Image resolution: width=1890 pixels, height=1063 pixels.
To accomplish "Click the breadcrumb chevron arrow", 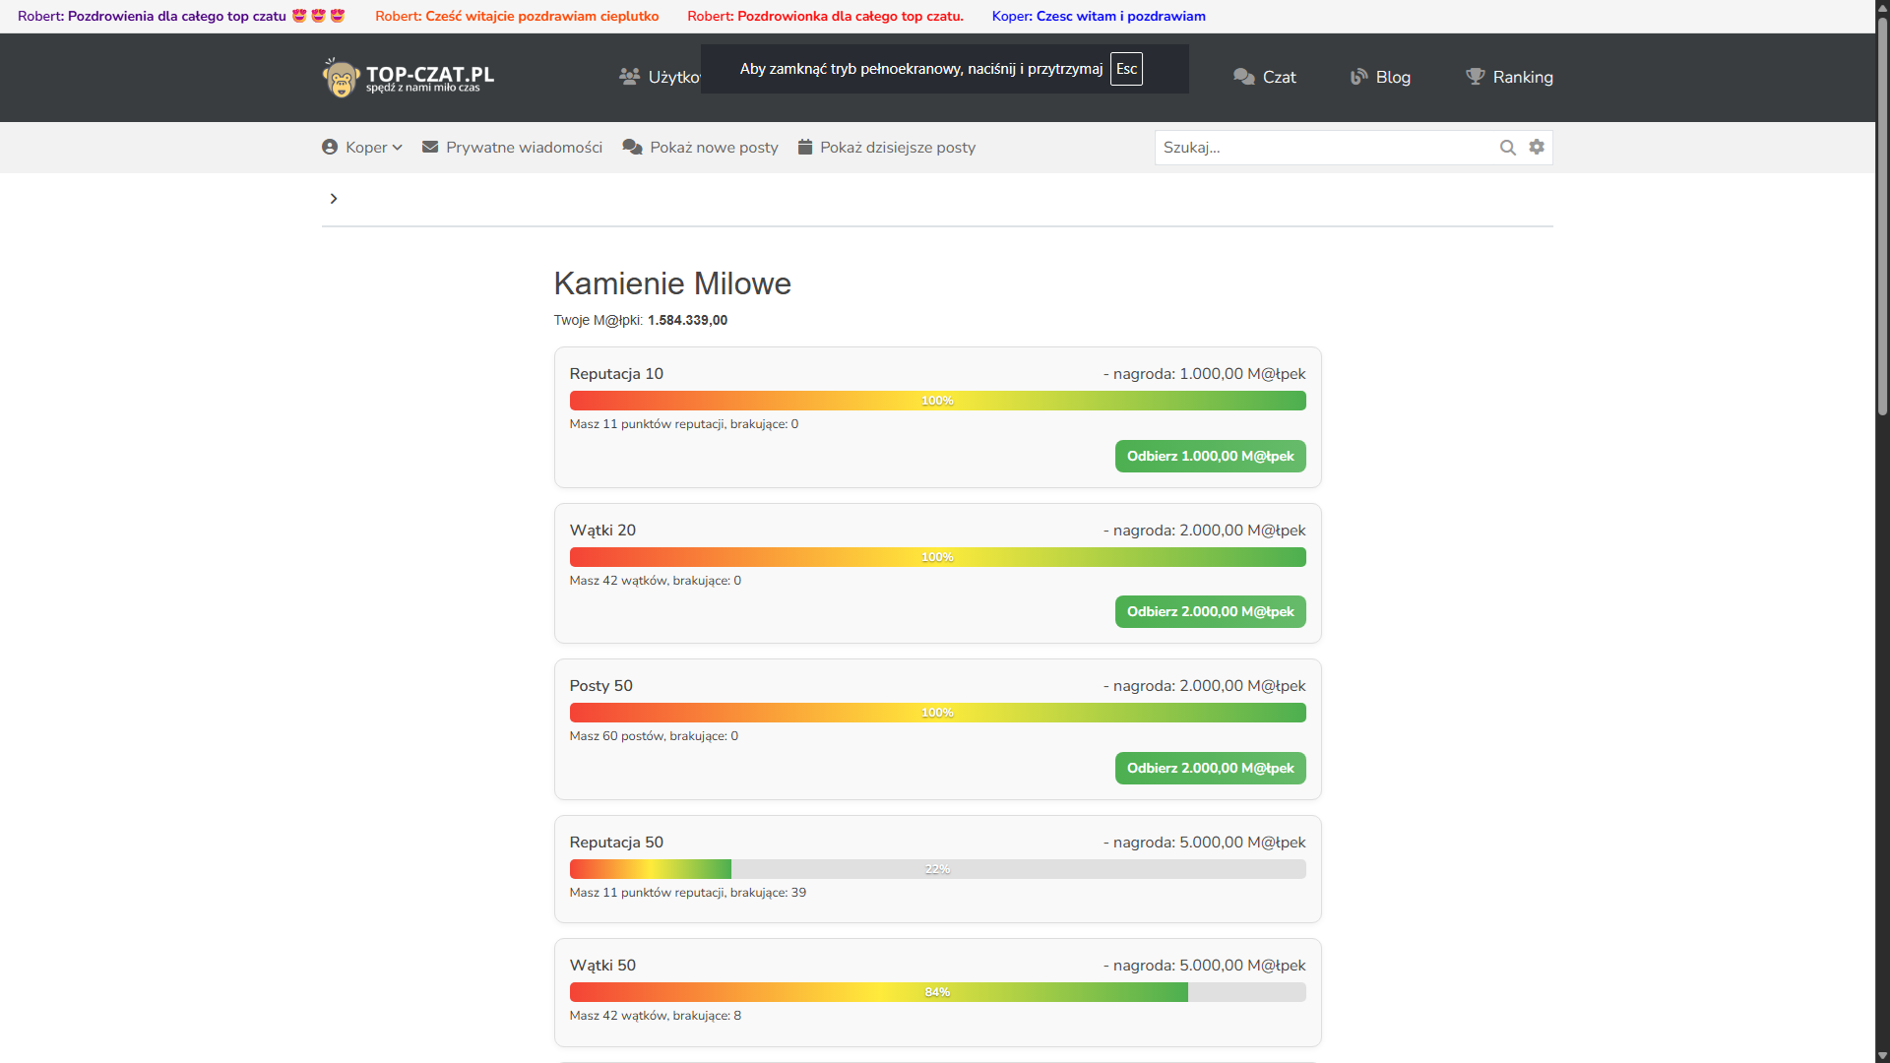I will pos(334,199).
